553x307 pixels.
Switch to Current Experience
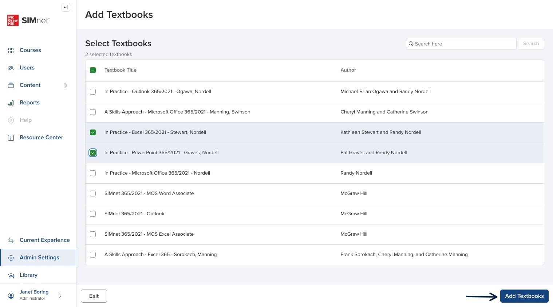coord(44,240)
